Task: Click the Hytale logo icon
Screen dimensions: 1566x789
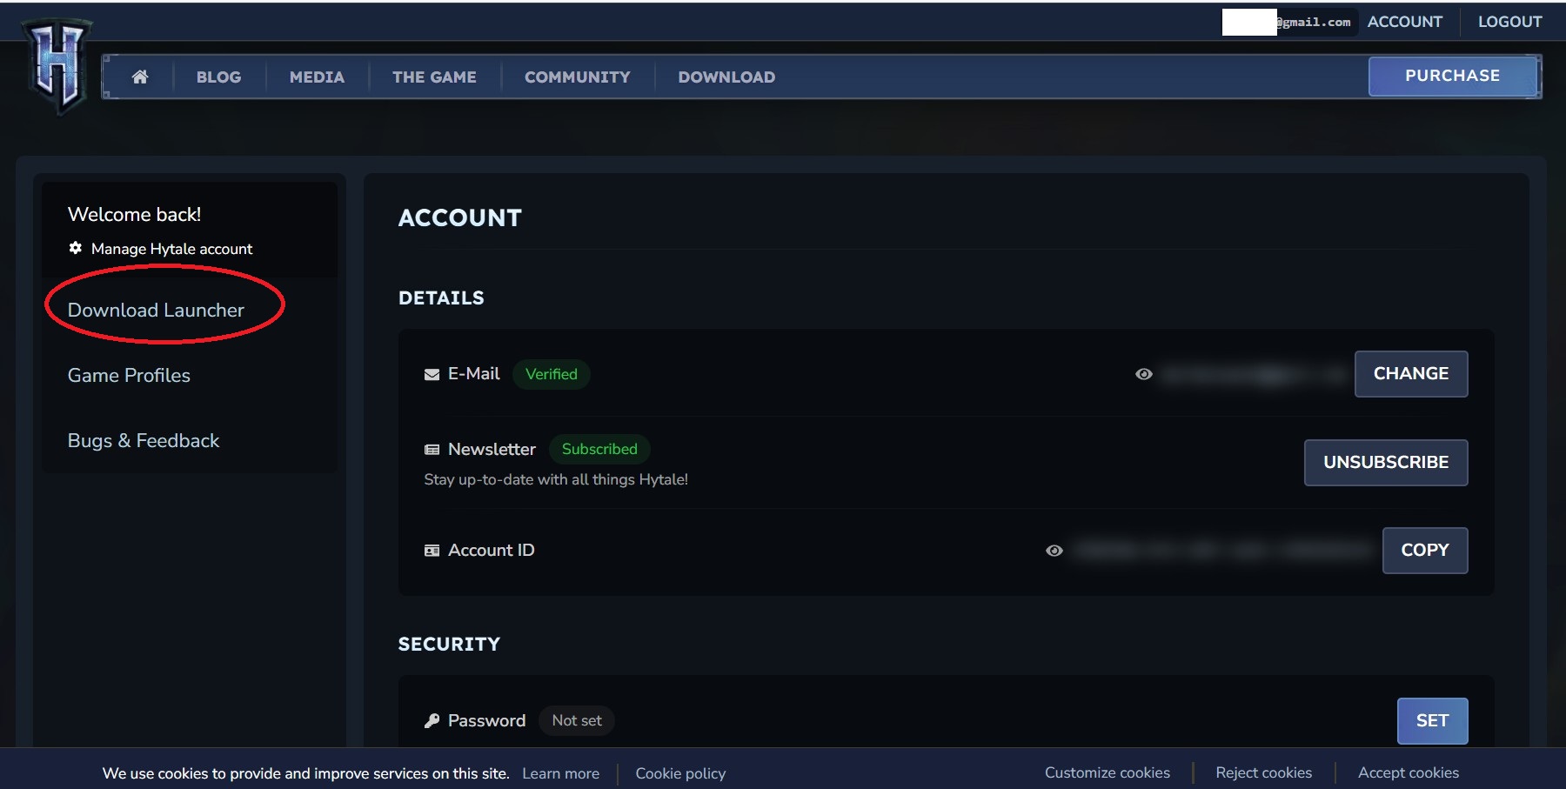Action: (57, 66)
